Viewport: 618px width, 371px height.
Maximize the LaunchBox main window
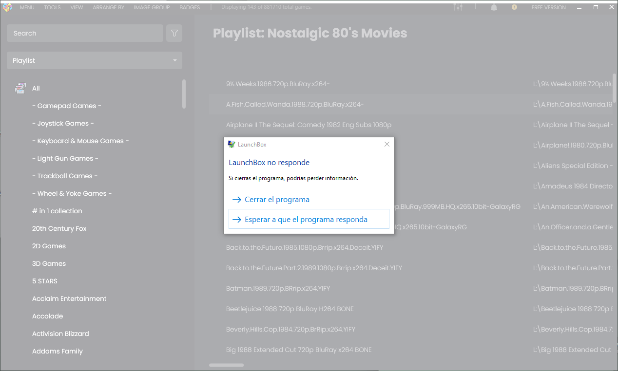click(596, 7)
